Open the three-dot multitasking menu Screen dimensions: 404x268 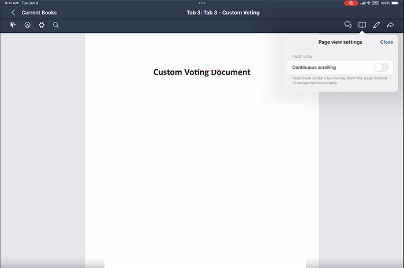pos(202,3)
